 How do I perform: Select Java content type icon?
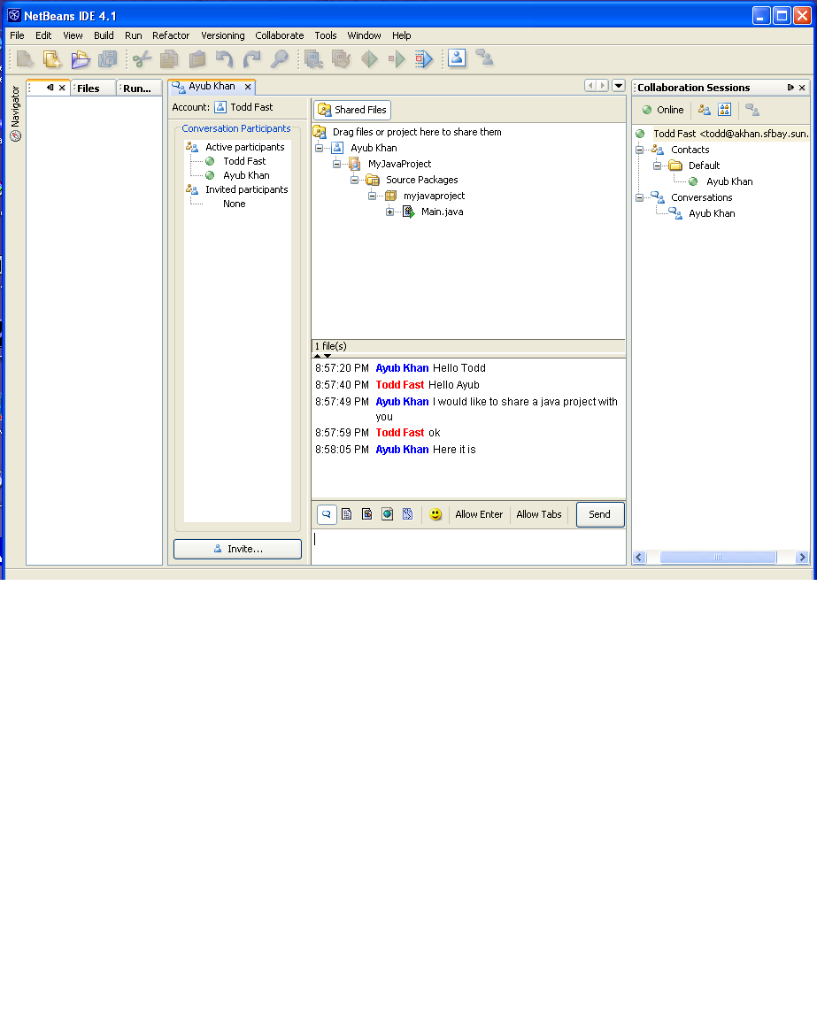[367, 514]
